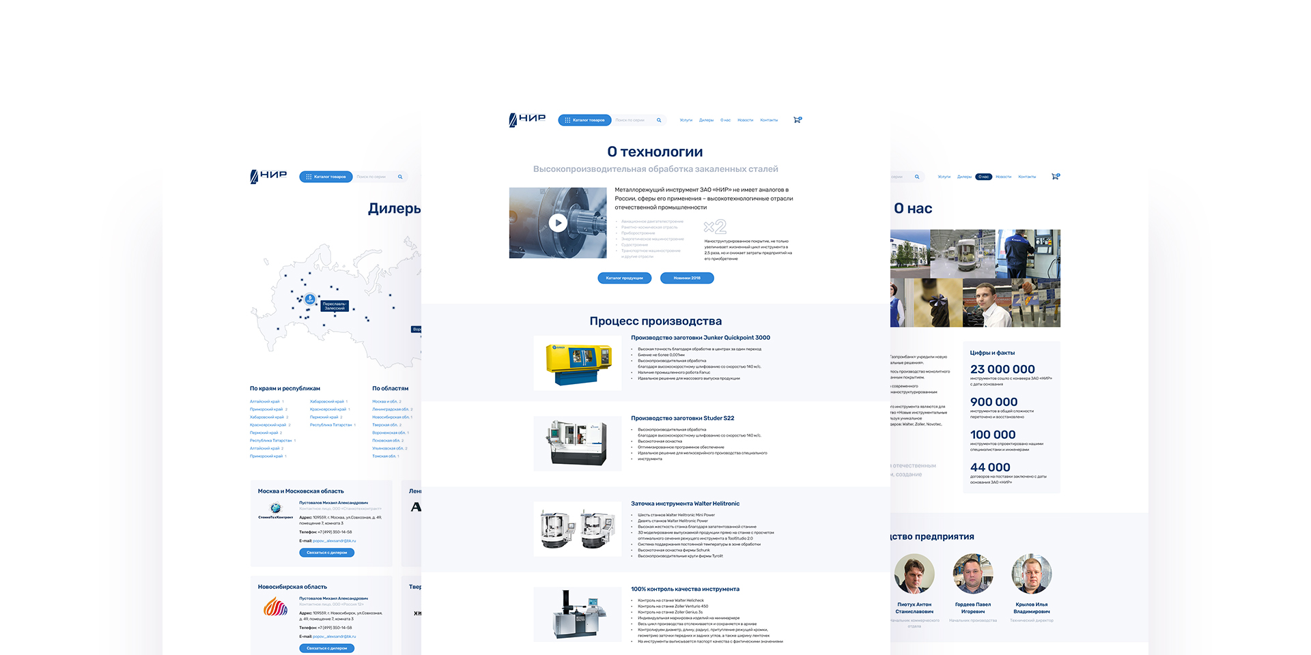Open Контакты in the О нас page menu
This screenshot has height=655, width=1311.
tap(1027, 177)
